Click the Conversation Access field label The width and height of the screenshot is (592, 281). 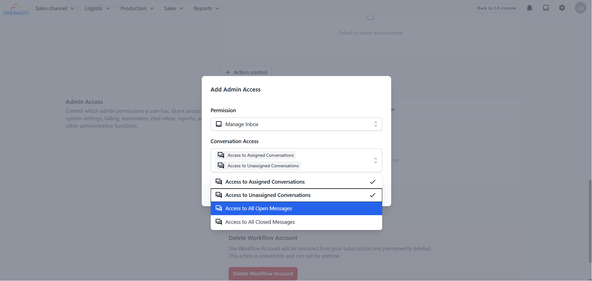[x=235, y=141]
